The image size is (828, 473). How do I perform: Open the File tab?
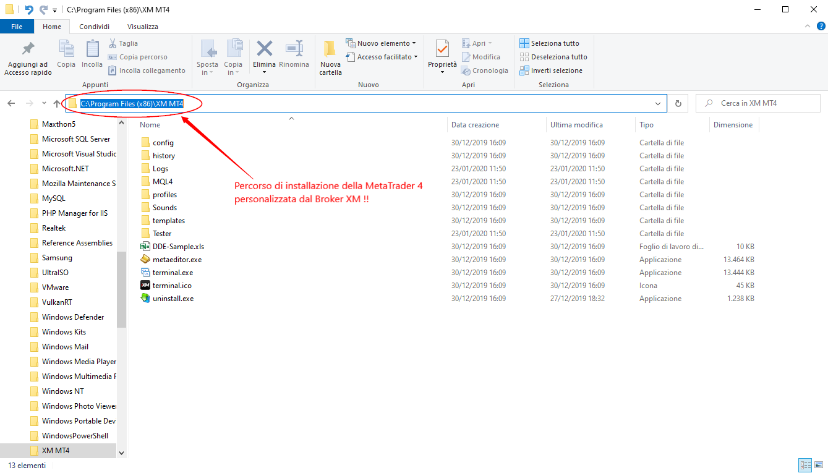(17, 27)
